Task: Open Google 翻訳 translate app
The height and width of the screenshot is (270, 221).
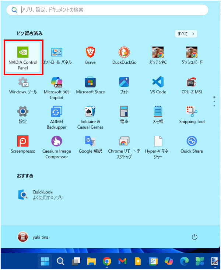Action: point(90,145)
